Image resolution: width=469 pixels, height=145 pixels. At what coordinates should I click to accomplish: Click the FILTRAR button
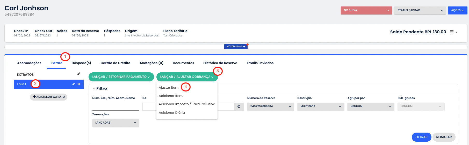(421, 137)
